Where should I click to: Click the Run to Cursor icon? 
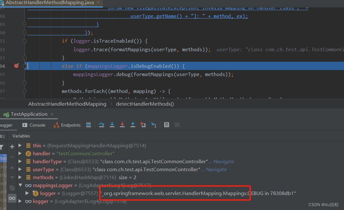point(154,125)
